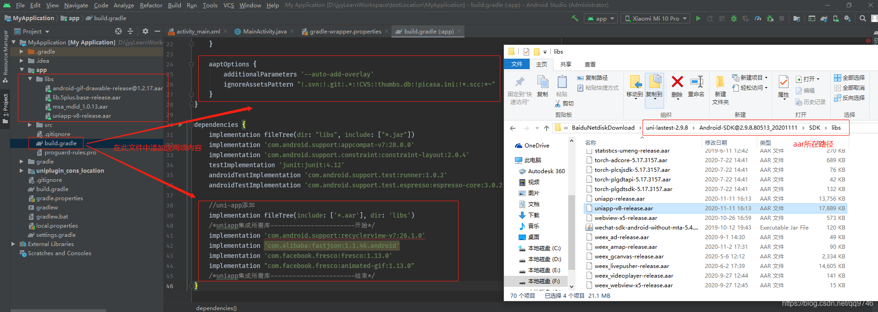The width and height of the screenshot is (878, 312).
Task: Switch to MainActivity.java tab
Action: pos(265,32)
